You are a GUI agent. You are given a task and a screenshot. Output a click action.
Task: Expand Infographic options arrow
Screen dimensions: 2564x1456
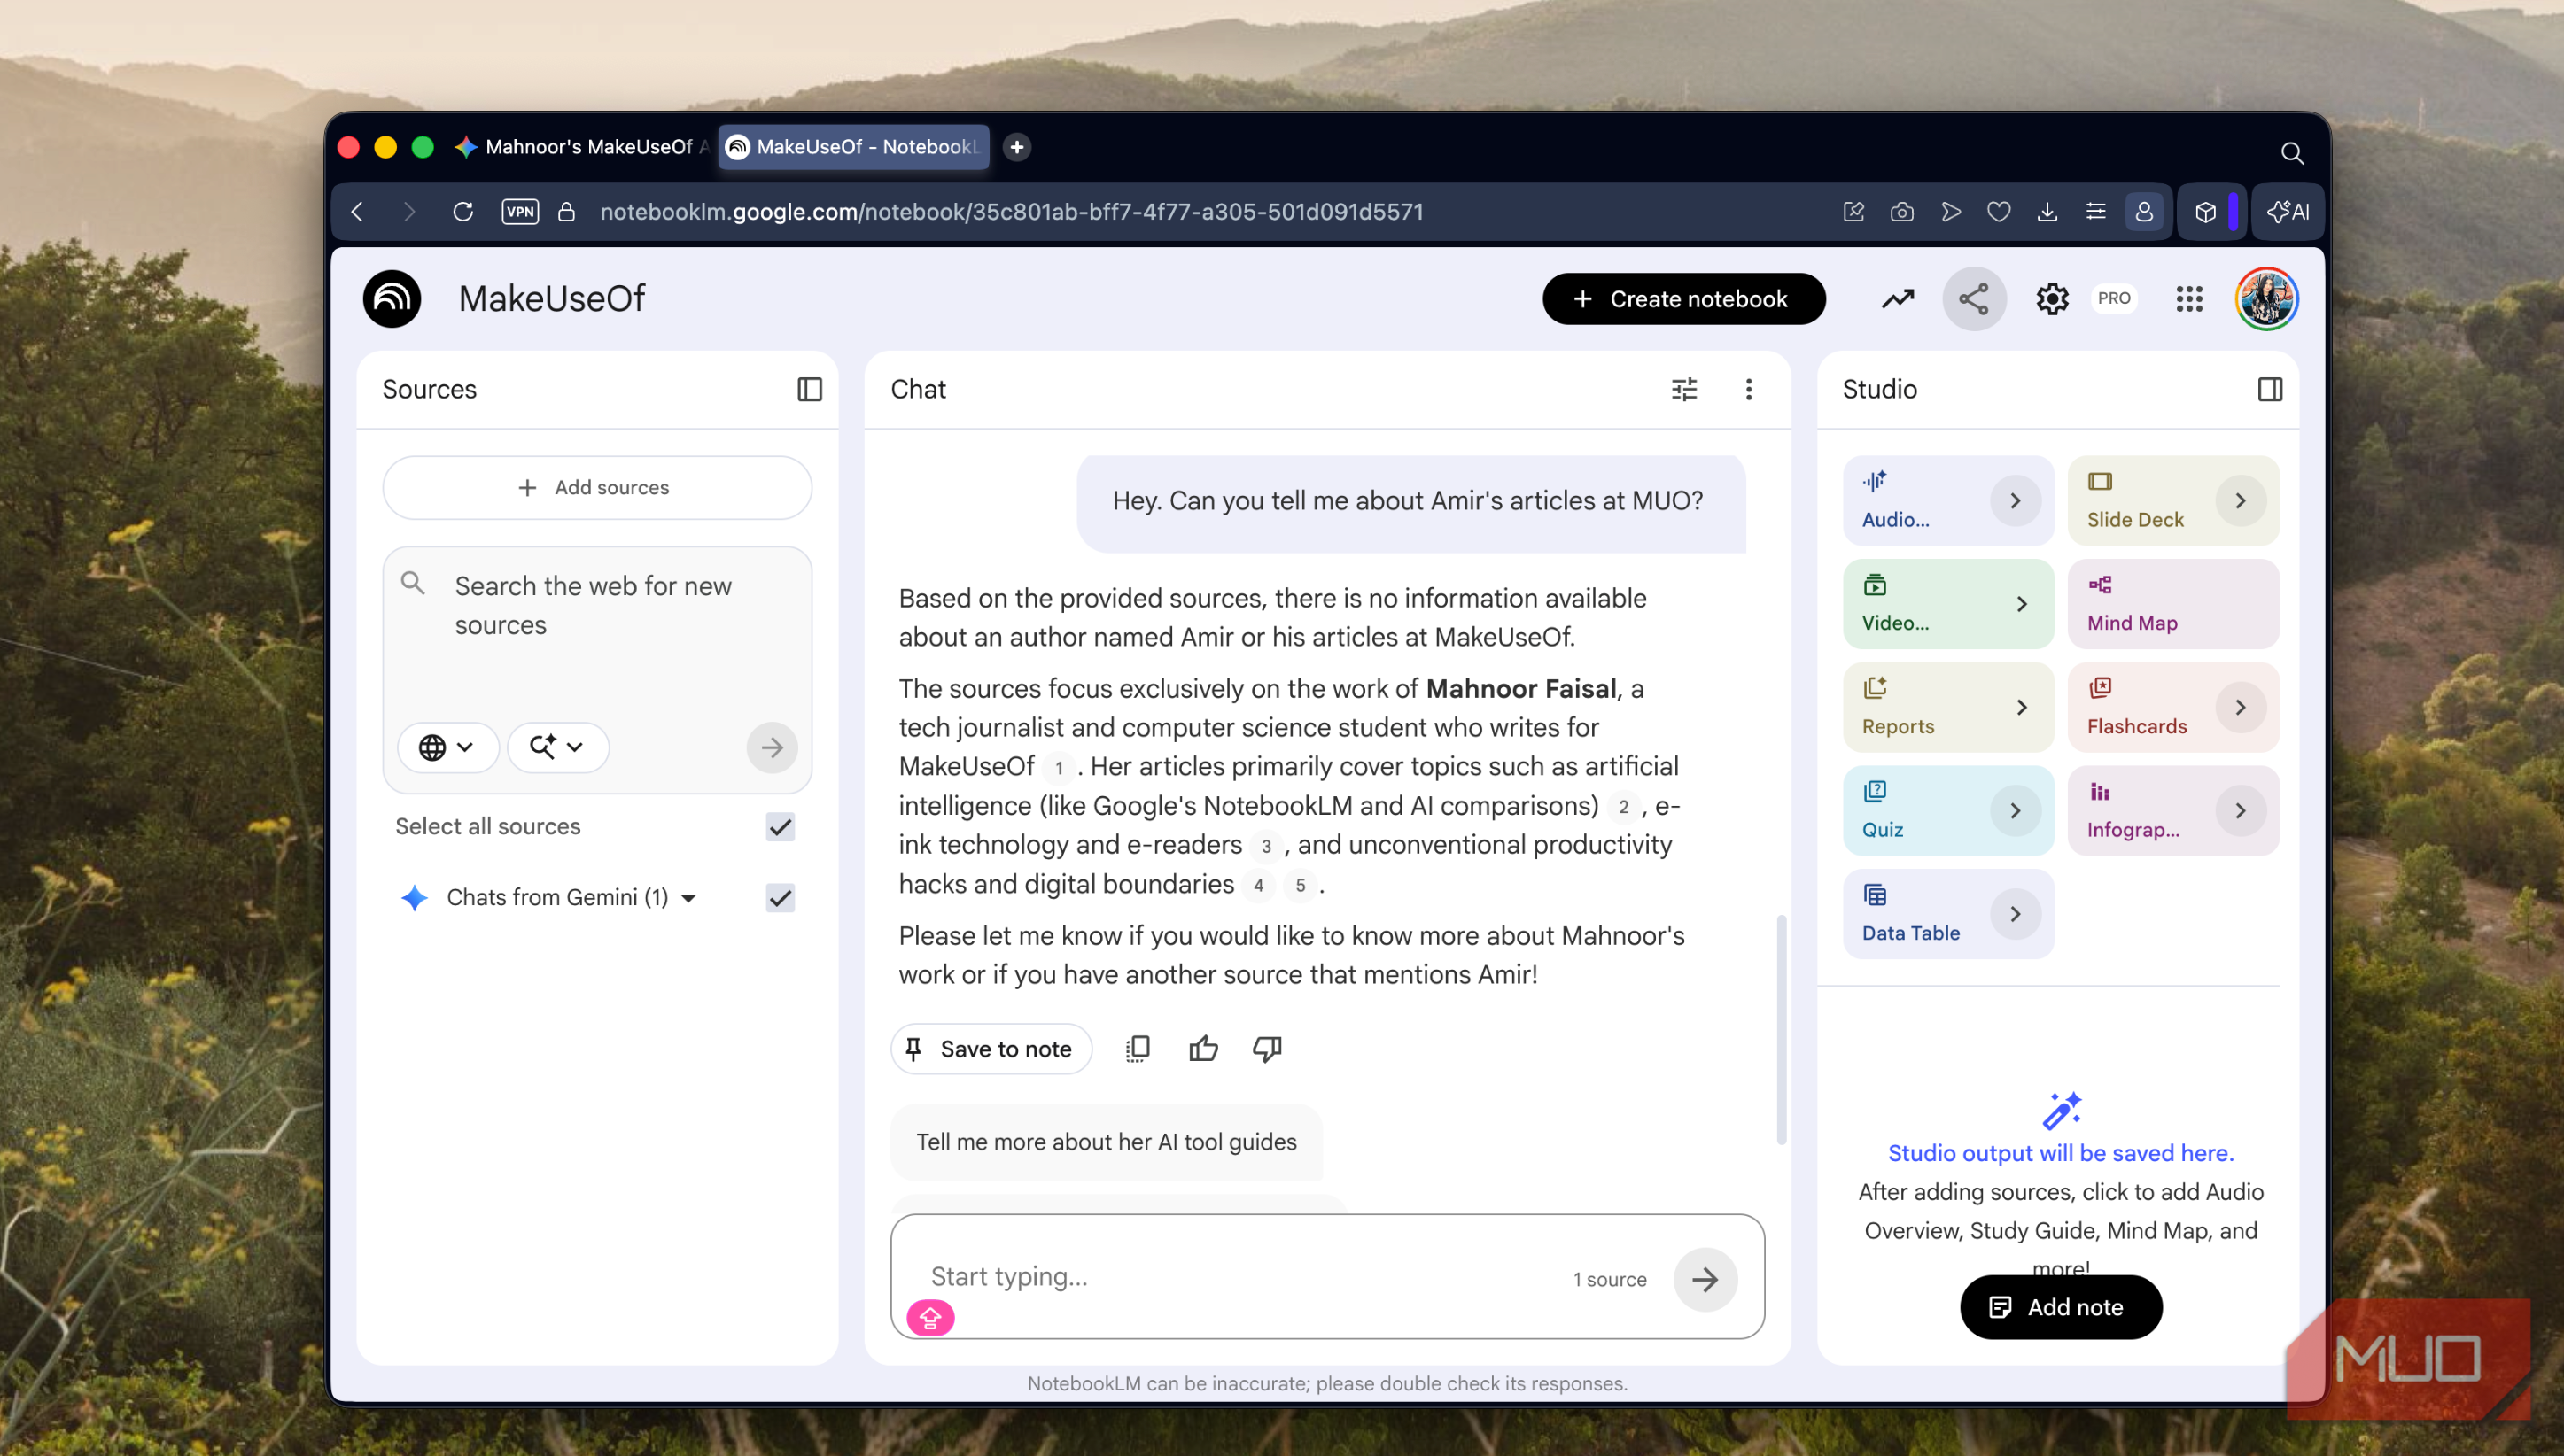click(2240, 810)
